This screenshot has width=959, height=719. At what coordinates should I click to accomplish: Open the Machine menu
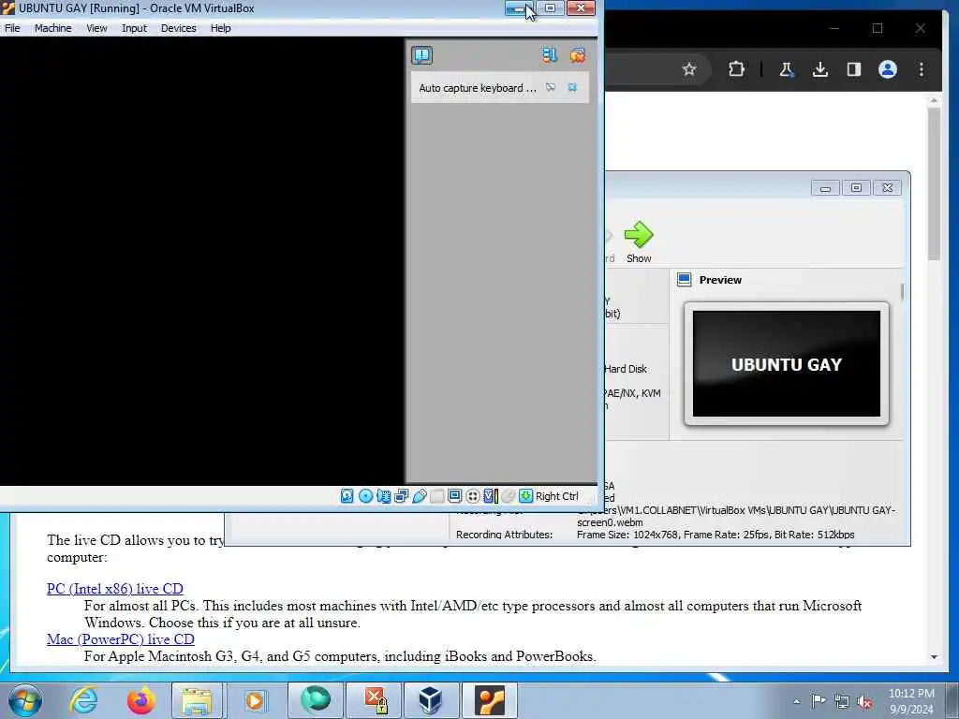[53, 28]
